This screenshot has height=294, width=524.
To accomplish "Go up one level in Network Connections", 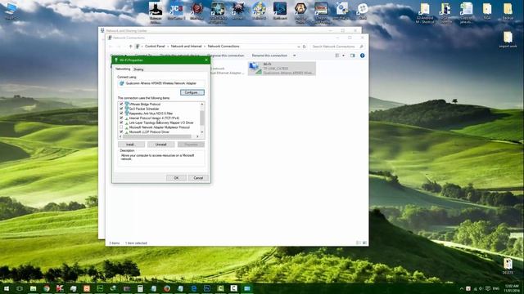I will click(x=130, y=47).
